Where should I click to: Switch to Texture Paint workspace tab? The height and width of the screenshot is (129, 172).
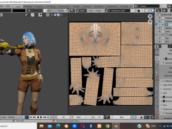(64, 6)
